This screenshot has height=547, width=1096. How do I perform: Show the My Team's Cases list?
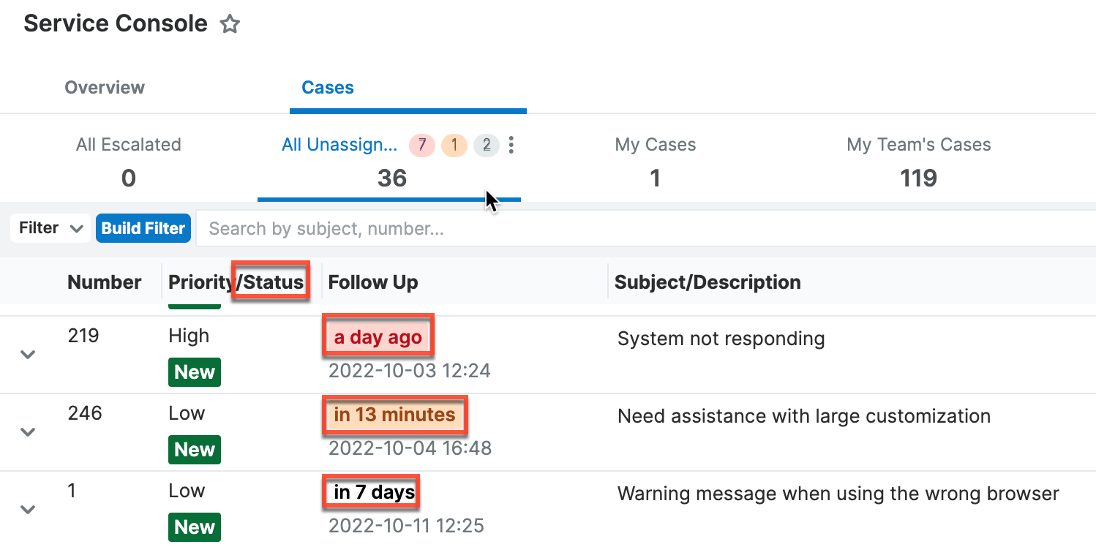918,161
